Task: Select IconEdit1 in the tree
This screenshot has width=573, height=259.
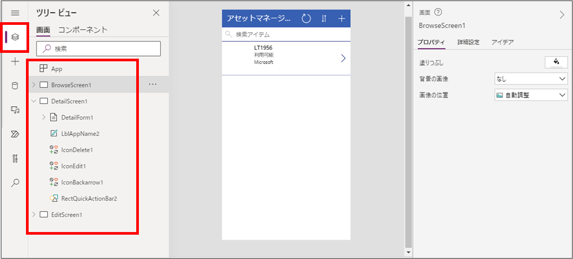Action: [73, 166]
